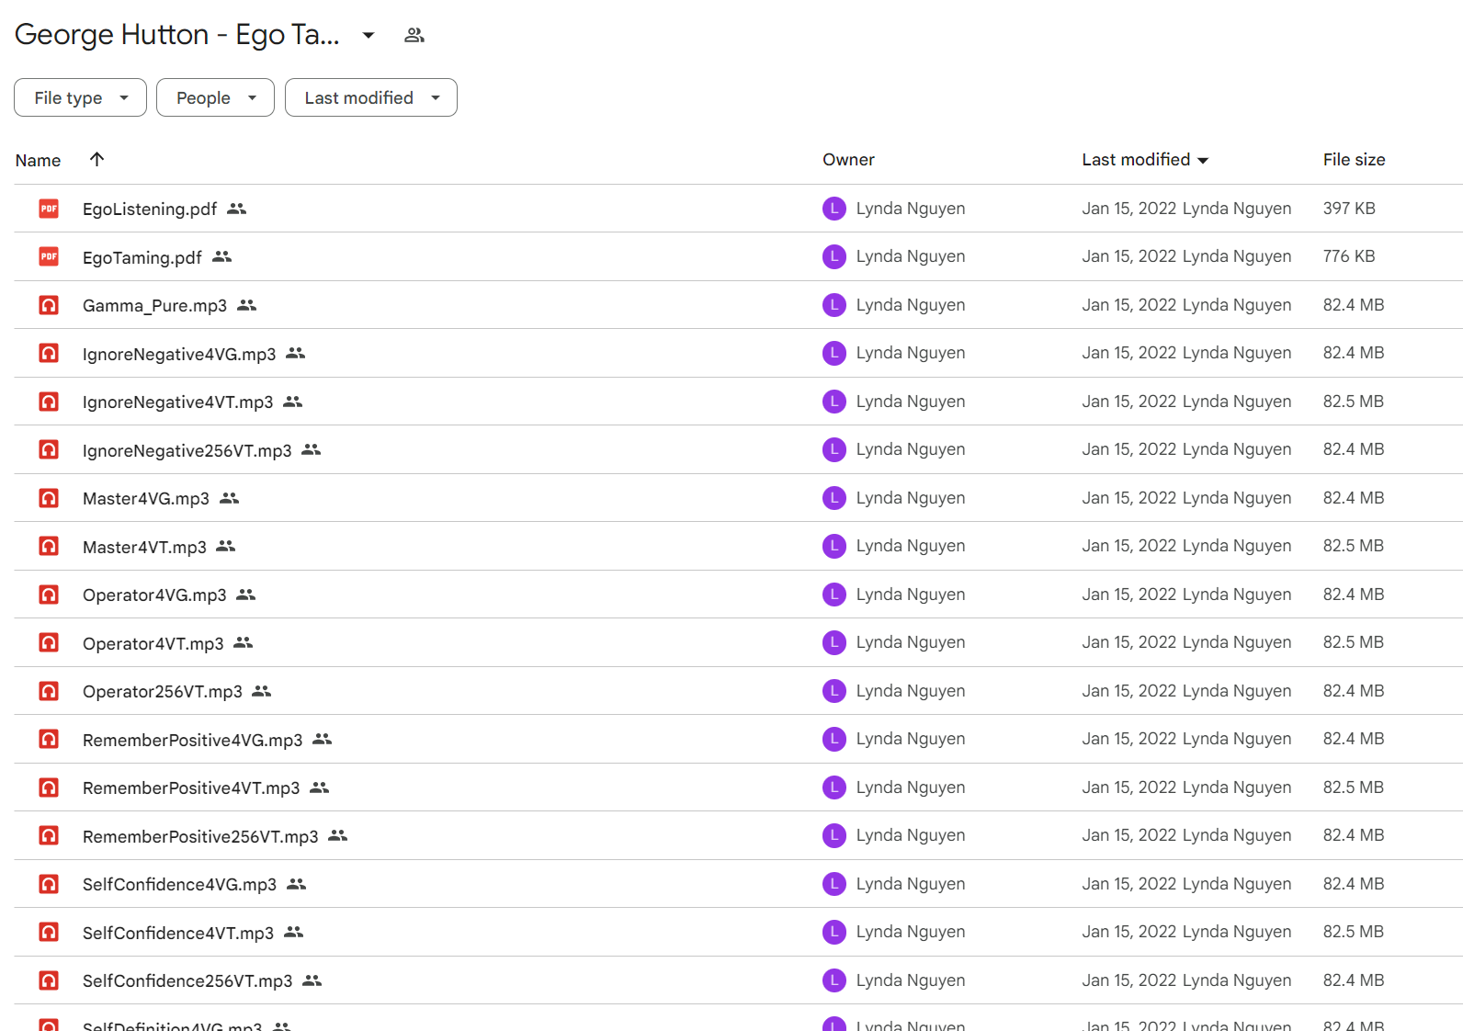Select the Master4VG.mp3 file name

[x=146, y=499]
